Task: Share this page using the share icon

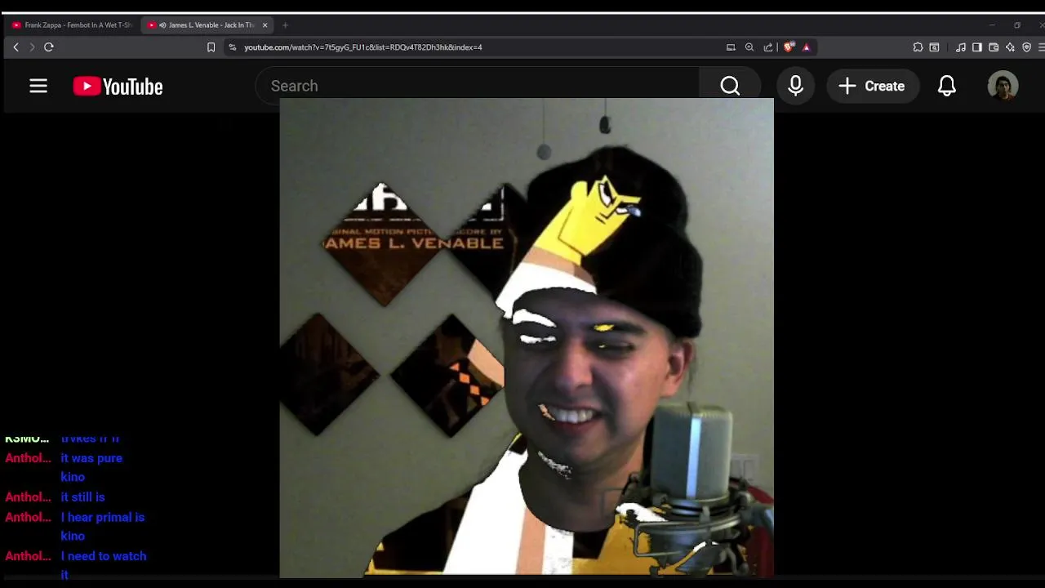Action: pos(768,47)
